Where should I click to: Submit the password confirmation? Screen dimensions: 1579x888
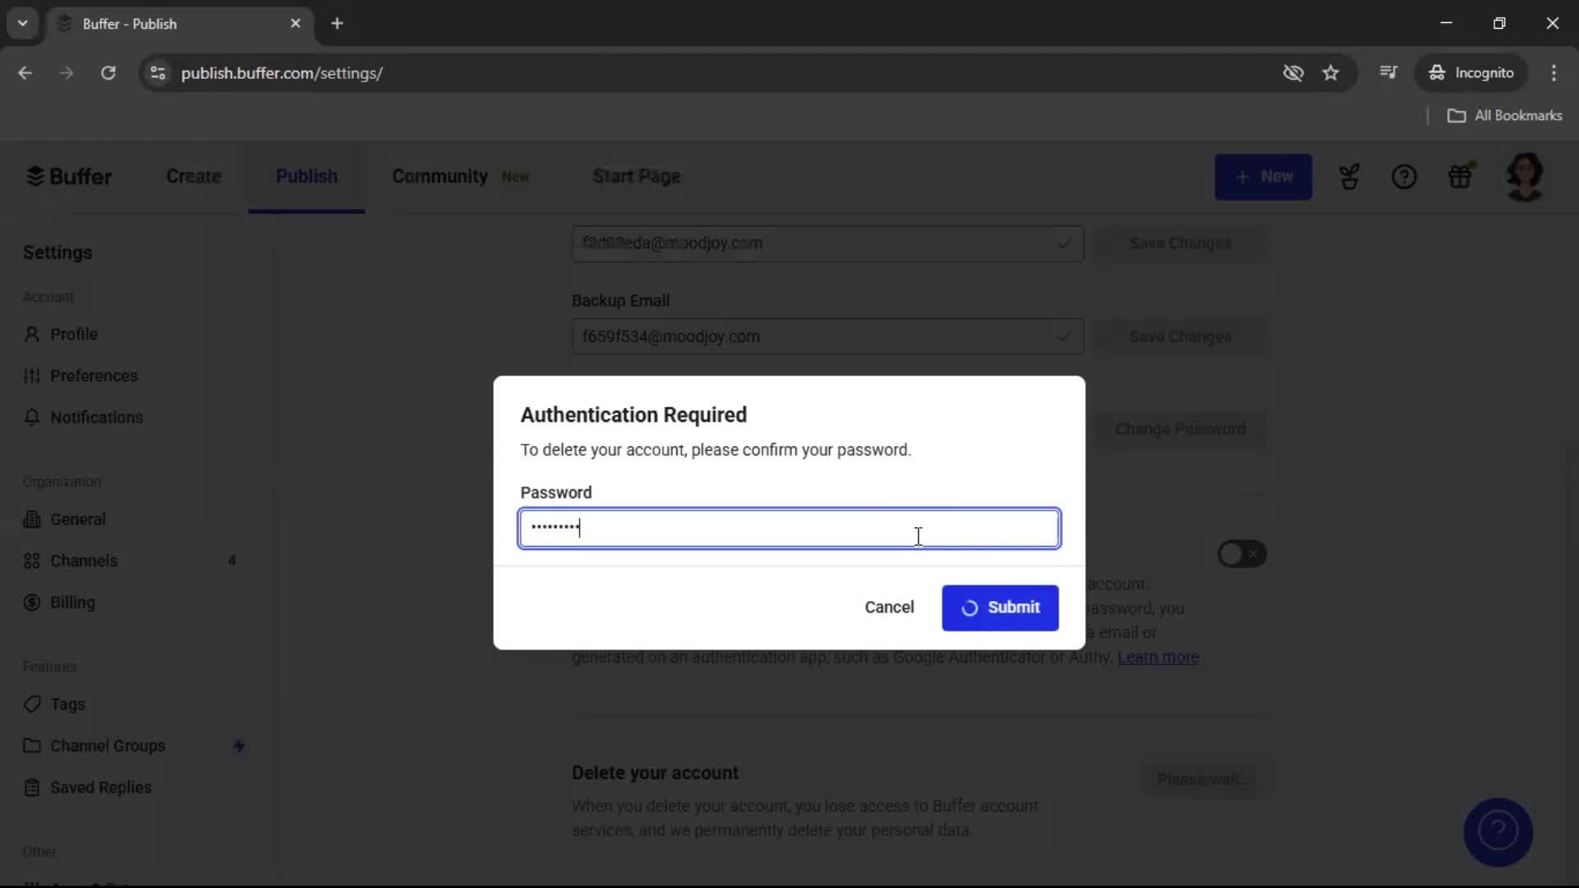pyautogui.click(x=1000, y=608)
